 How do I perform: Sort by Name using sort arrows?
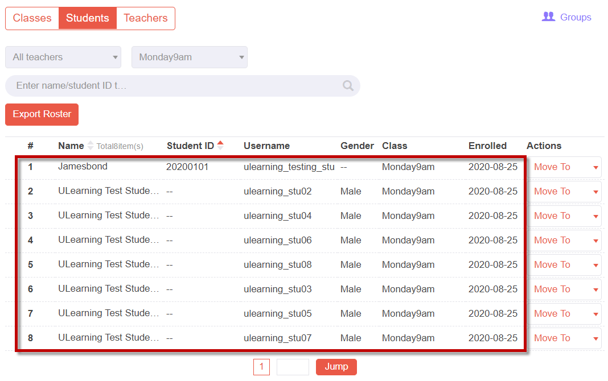click(x=91, y=146)
